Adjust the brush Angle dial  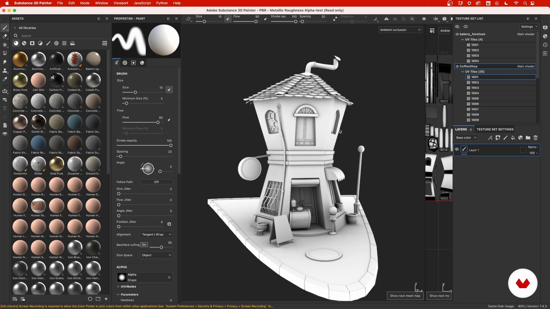(148, 169)
